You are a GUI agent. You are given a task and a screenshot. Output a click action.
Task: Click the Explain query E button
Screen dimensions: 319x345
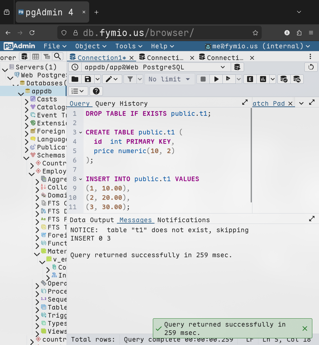coord(250,79)
